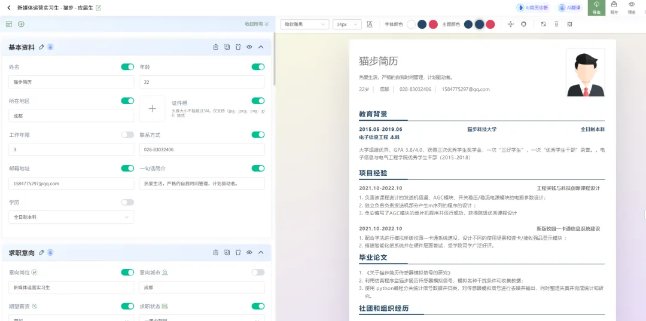This screenshot has height=321, width=646.
Task: Copy the 求职意向 section
Action: (227, 252)
